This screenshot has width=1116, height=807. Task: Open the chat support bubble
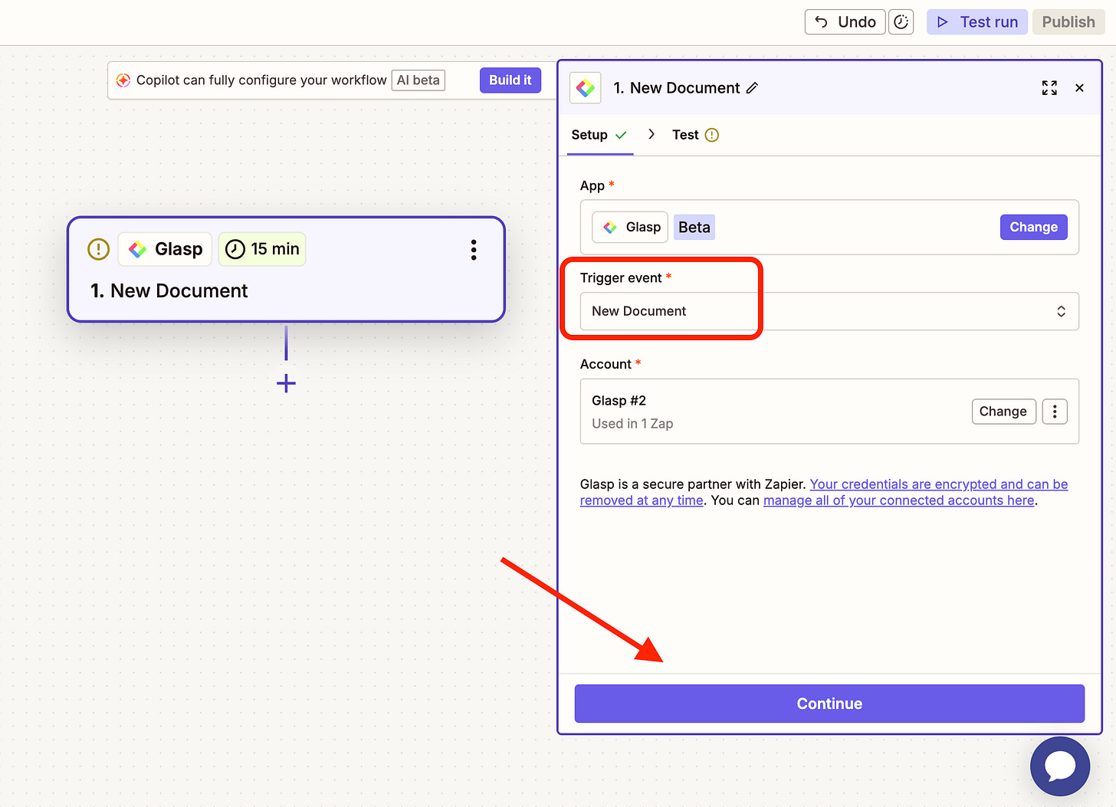1060,766
